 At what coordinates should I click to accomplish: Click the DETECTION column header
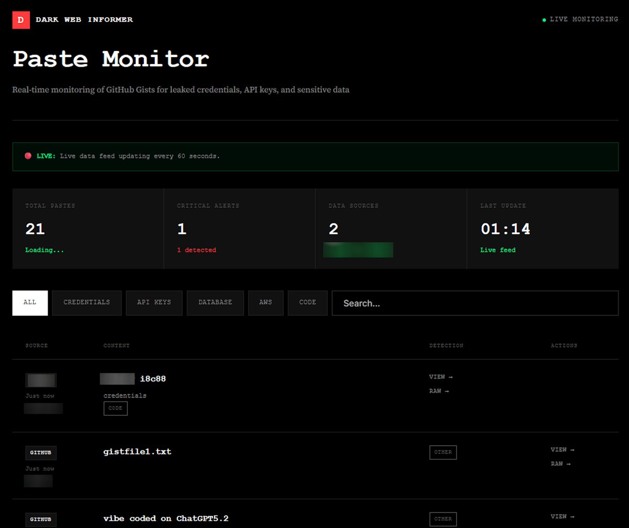pyautogui.click(x=446, y=346)
